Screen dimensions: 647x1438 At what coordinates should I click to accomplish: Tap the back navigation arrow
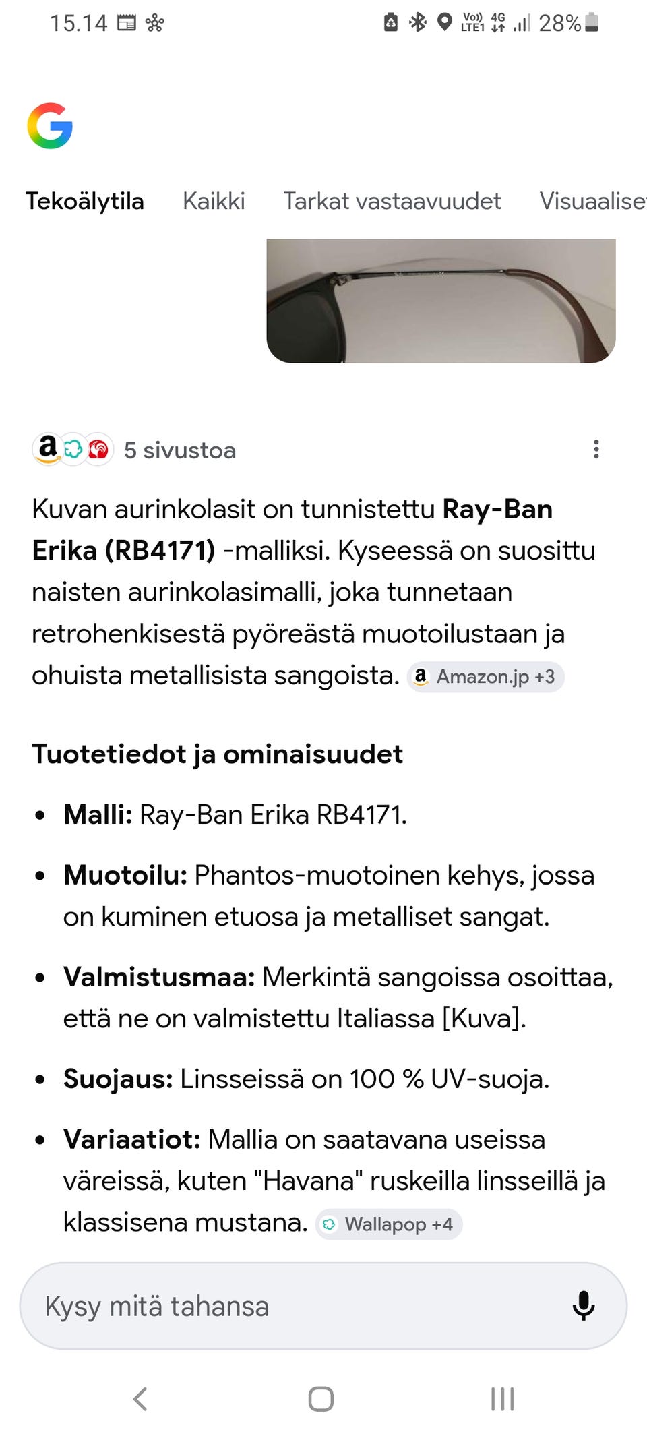140,1398
